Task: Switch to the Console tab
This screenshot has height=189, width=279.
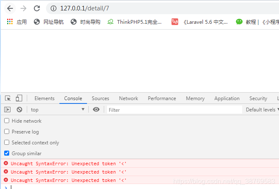Action: click(x=73, y=98)
